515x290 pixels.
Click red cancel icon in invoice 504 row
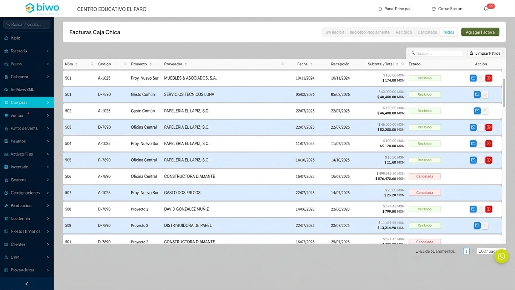pyautogui.click(x=489, y=143)
